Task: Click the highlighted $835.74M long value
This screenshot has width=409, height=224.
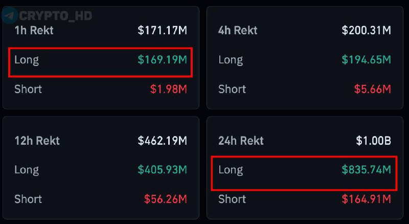Action: [x=366, y=170]
